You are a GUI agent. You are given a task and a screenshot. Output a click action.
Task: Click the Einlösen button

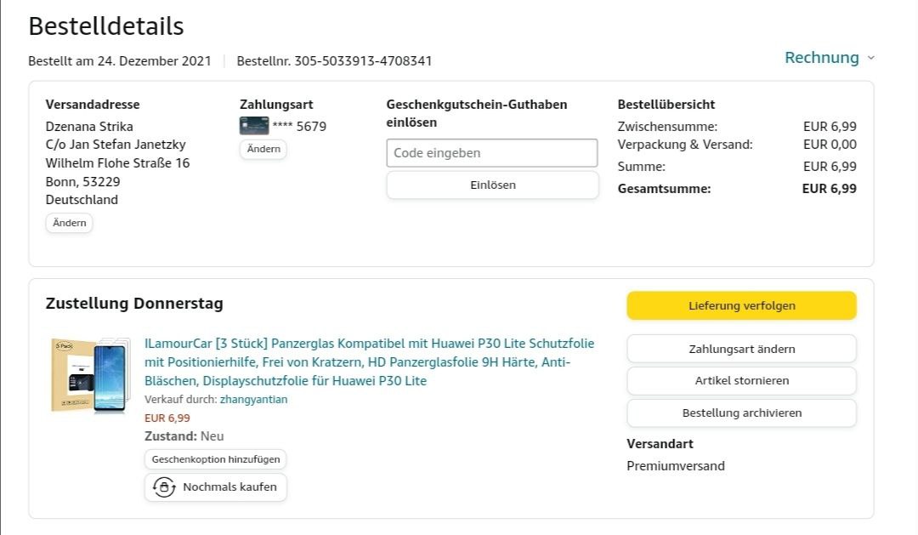(x=492, y=185)
